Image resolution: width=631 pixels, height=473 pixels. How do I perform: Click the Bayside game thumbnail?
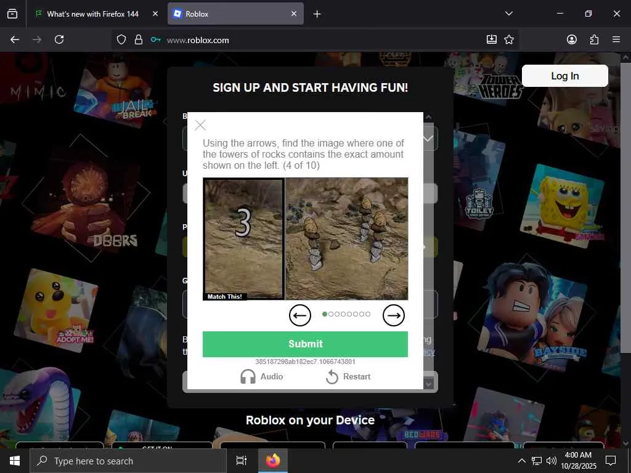click(x=532, y=316)
